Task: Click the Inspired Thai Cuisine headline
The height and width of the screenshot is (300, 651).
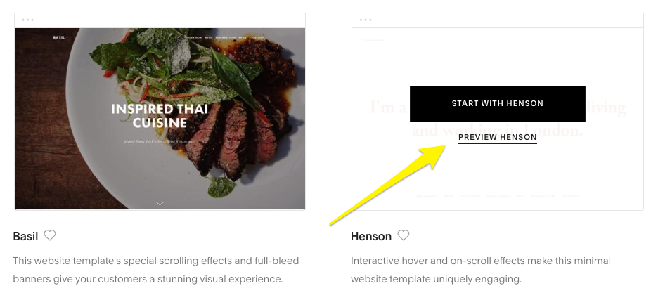Action: (x=160, y=116)
